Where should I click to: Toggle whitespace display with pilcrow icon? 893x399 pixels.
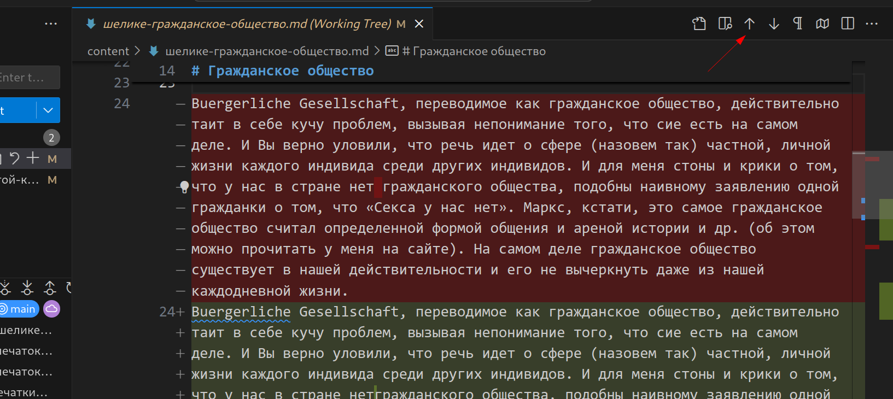798,24
